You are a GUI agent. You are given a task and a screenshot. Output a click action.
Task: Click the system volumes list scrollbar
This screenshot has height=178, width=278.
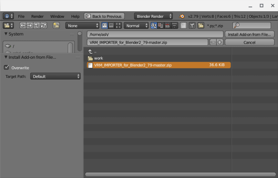point(70,48)
